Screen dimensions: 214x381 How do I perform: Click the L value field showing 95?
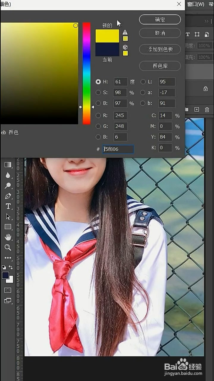click(167, 82)
